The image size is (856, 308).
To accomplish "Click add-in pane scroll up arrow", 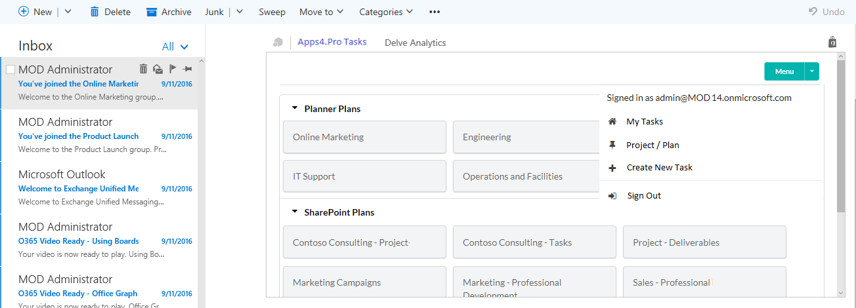I will tap(841, 57).
